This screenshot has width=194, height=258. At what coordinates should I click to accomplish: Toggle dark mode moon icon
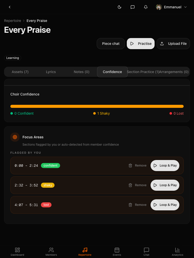(119, 7)
